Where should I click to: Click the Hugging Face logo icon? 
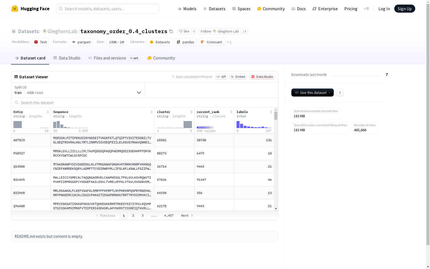coord(15,9)
